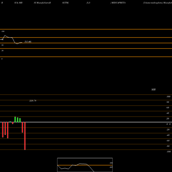Image resolution: width=172 pixels, height=172 pixels.
Task: Click the 0 label below RSI chart
Action: (2, 59)
